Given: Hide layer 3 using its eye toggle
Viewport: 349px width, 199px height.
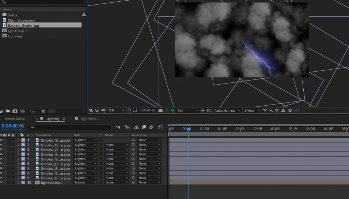Looking at the screenshot, I should tap(1, 149).
